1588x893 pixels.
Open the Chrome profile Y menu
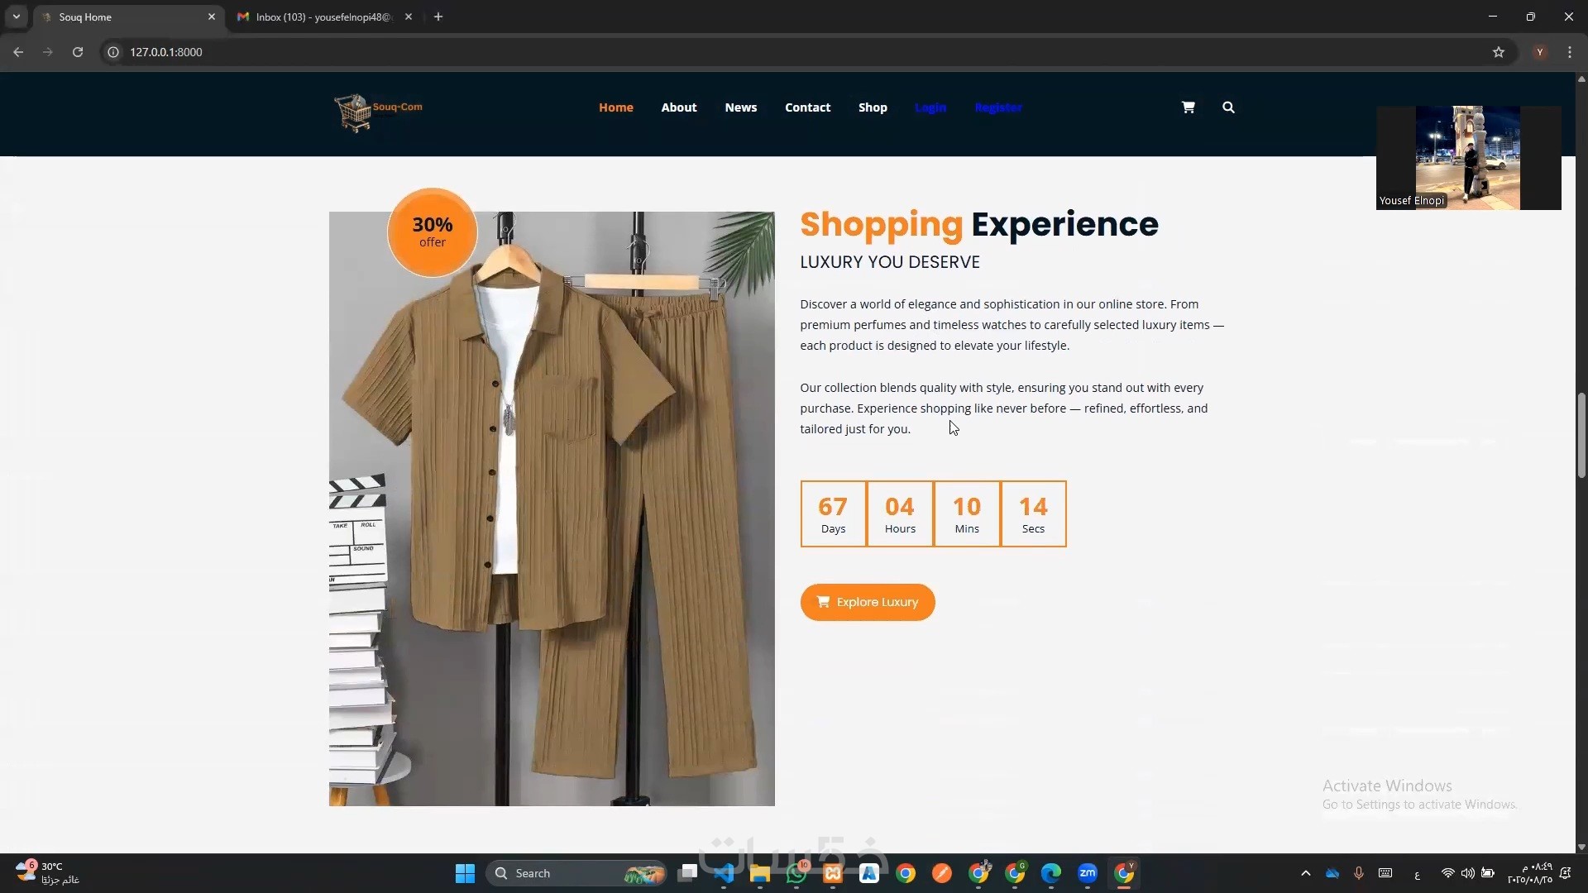1539,52
